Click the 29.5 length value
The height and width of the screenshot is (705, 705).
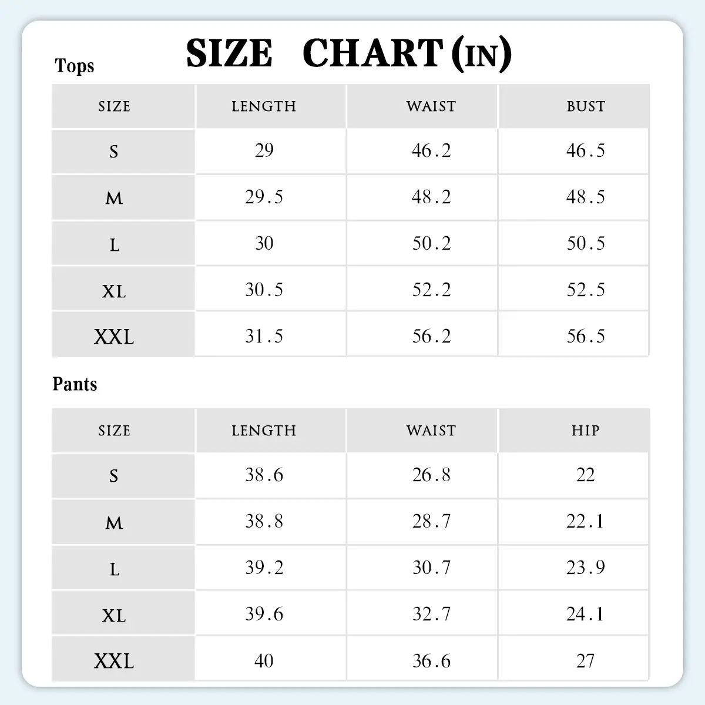[x=264, y=197]
